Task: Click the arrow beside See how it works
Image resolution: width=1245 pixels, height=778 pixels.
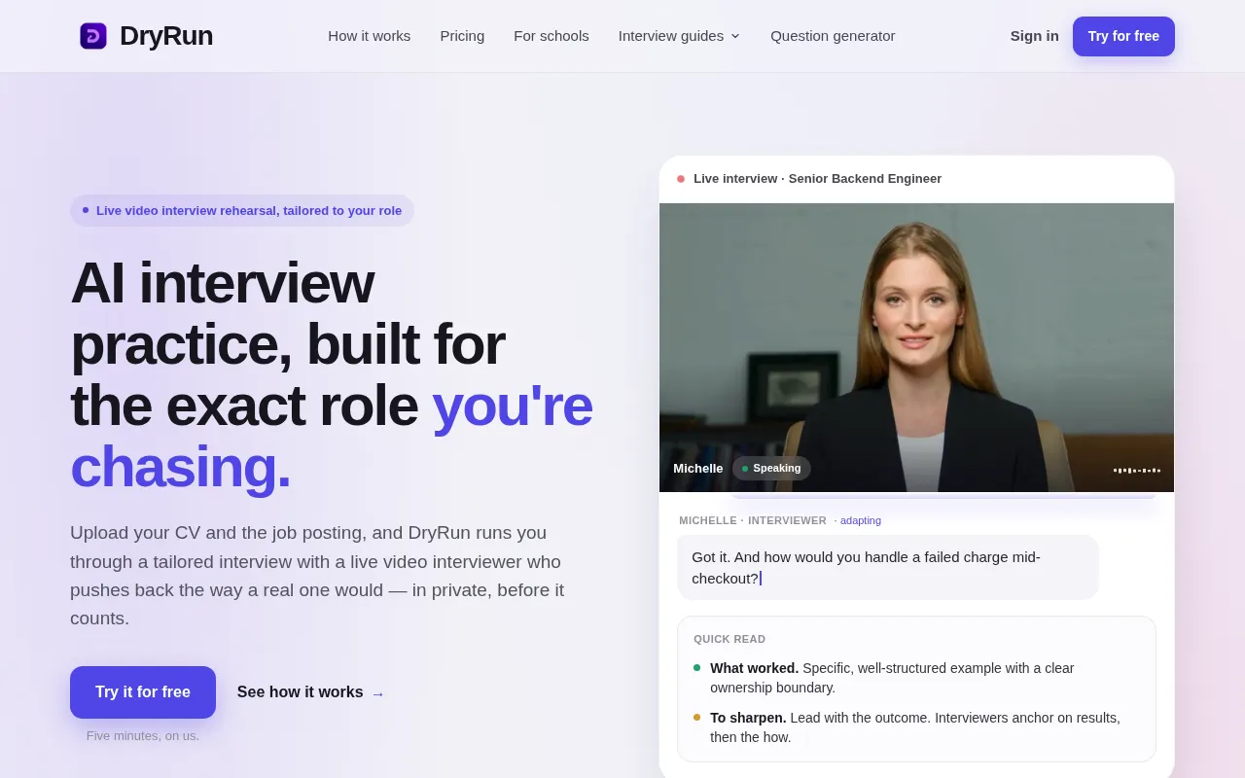Action: [x=378, y=693]
